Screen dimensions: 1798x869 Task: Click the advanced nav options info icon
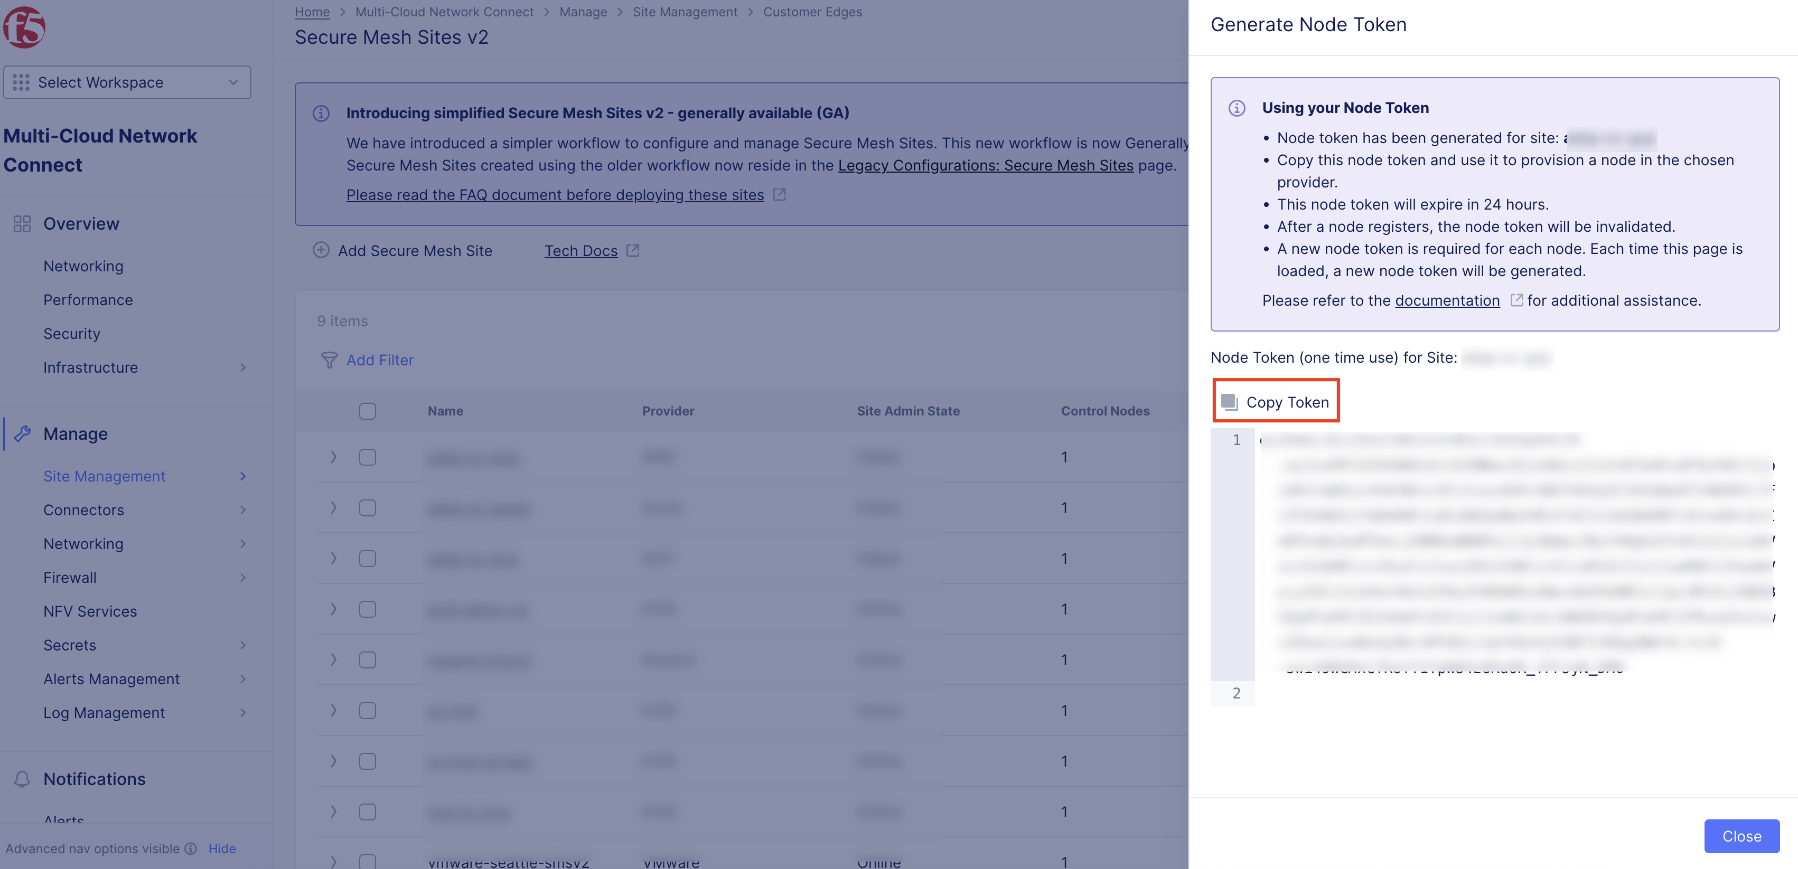(x=191, y=849)
